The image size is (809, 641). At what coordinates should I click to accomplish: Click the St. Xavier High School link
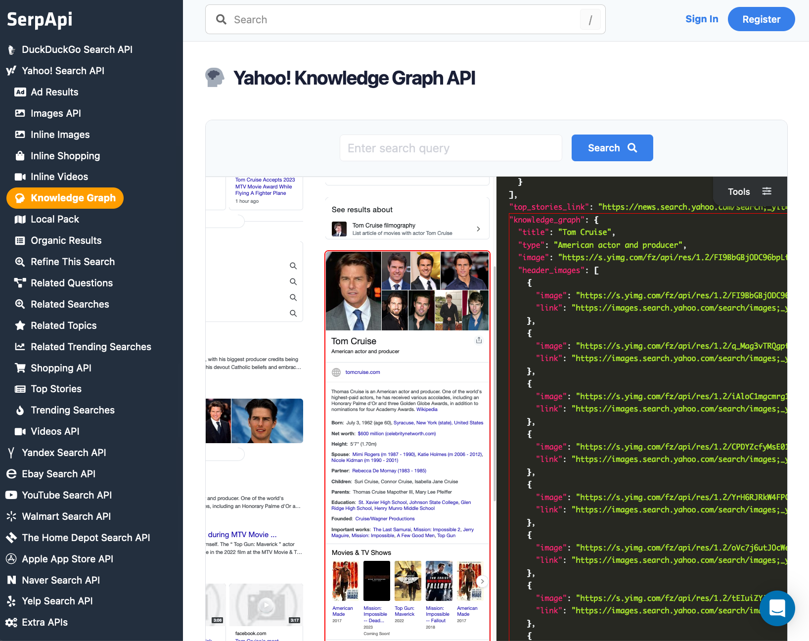[383, 503]
